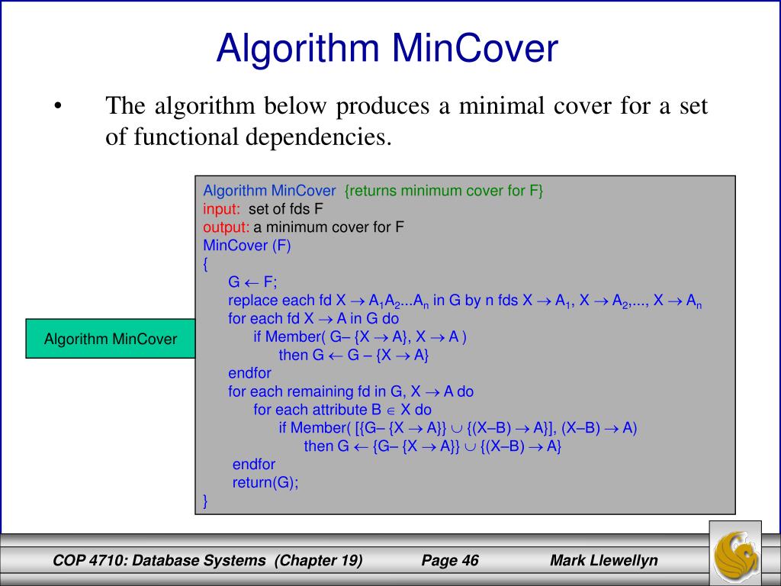
Task: Click the blue 'Algorithm MinCover' pseudocode header
Action: (269, 190)
